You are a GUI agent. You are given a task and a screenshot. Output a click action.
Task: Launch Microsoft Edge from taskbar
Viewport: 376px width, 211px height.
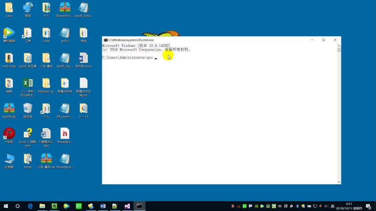[30, 206]
